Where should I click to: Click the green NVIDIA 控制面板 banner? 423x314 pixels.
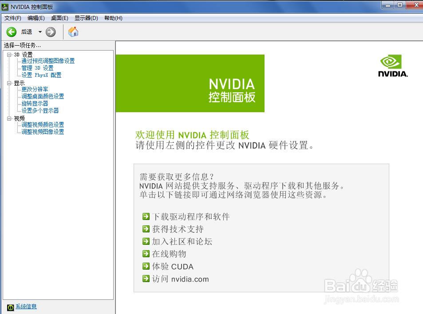tap(190, 83)
